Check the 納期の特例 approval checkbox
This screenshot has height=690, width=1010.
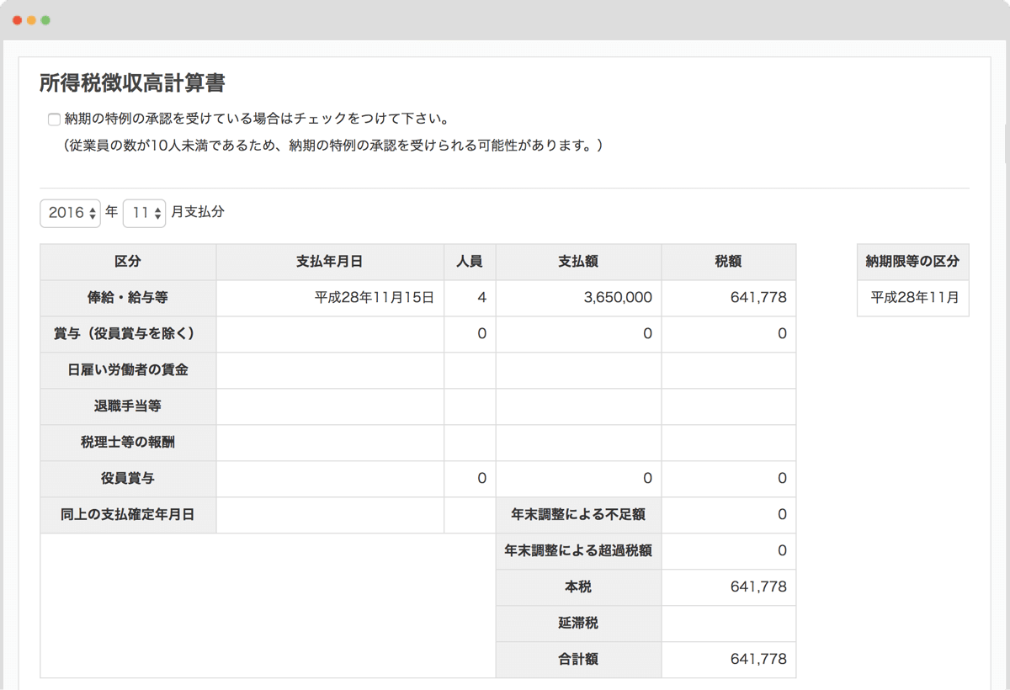[x=54, y=120]
